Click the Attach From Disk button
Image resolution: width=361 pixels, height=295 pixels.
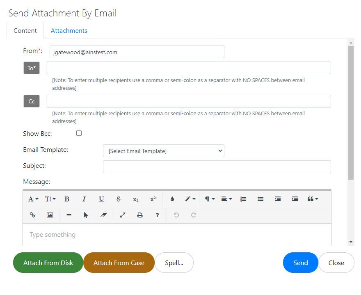[x=48, y=263]
